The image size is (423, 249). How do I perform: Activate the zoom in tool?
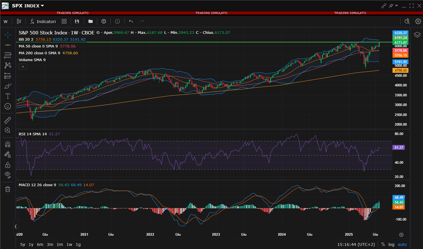(8, 130)
